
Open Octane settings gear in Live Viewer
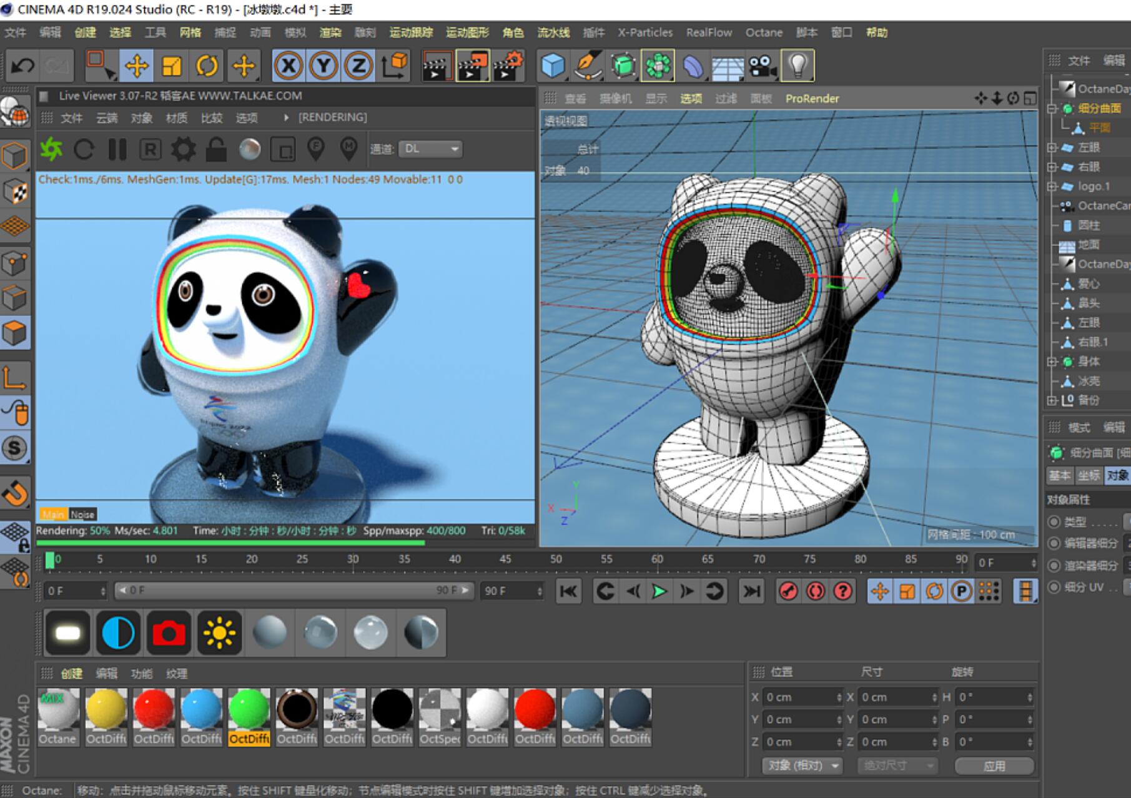[x=183, y=149]
